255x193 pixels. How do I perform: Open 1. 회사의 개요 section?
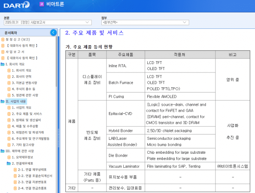[22, 70]
